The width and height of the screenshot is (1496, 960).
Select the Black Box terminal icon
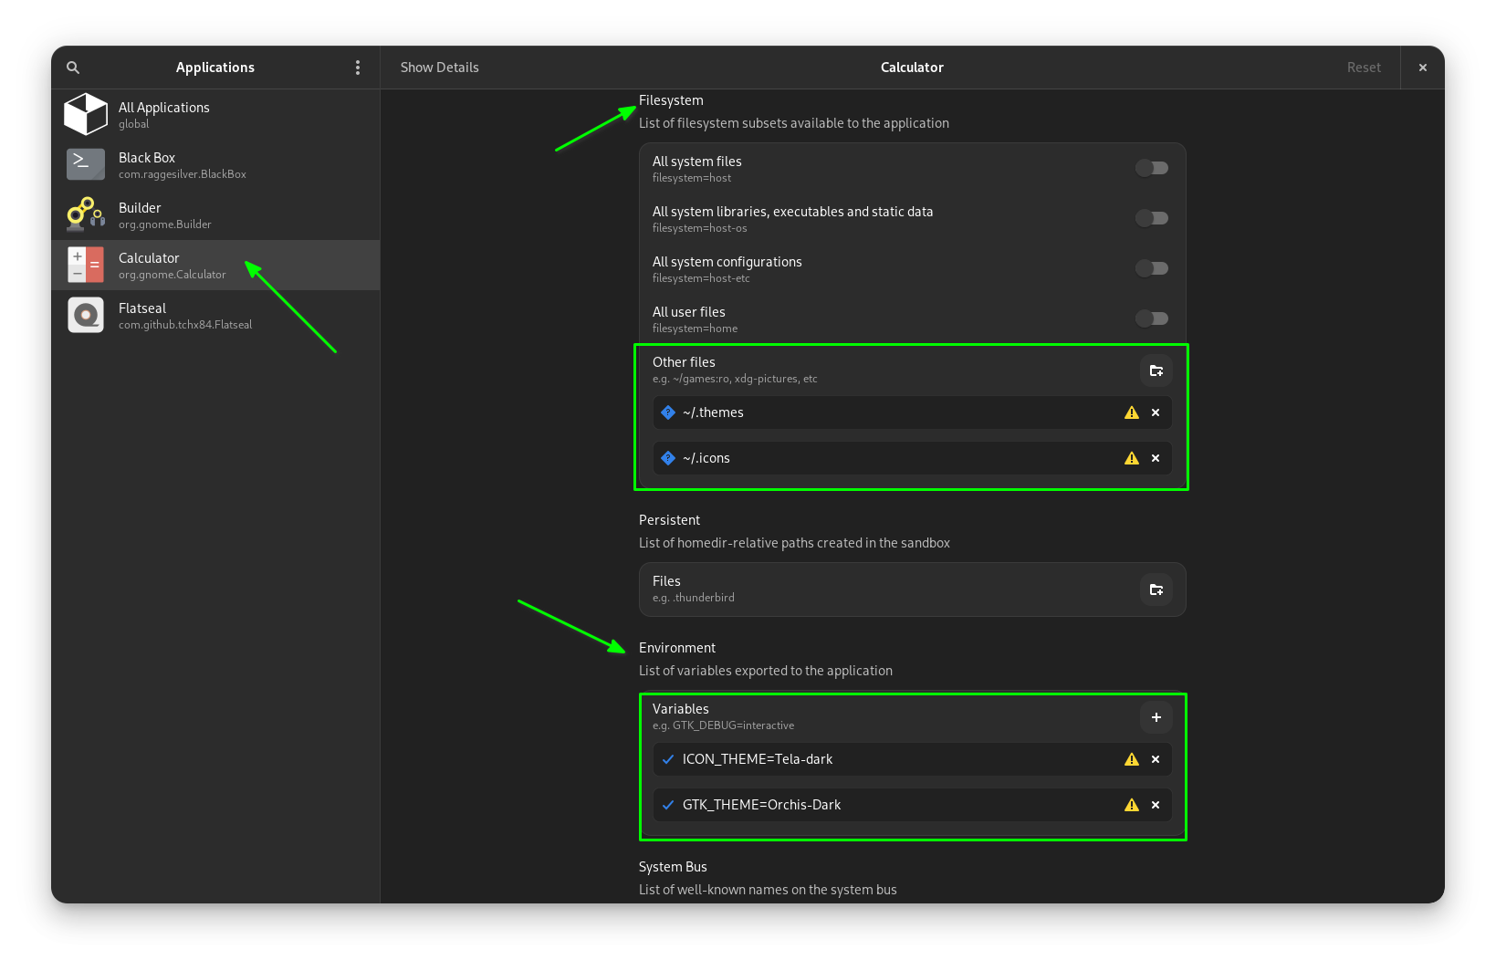(x=86, y=165)
